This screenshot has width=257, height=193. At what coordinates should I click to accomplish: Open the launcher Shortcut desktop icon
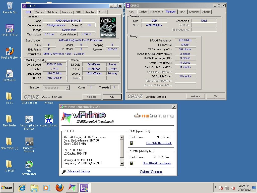pos(29,145)
